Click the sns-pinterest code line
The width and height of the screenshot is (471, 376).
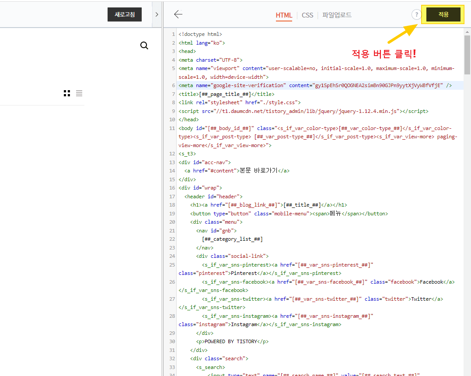(x=276, y=269)
